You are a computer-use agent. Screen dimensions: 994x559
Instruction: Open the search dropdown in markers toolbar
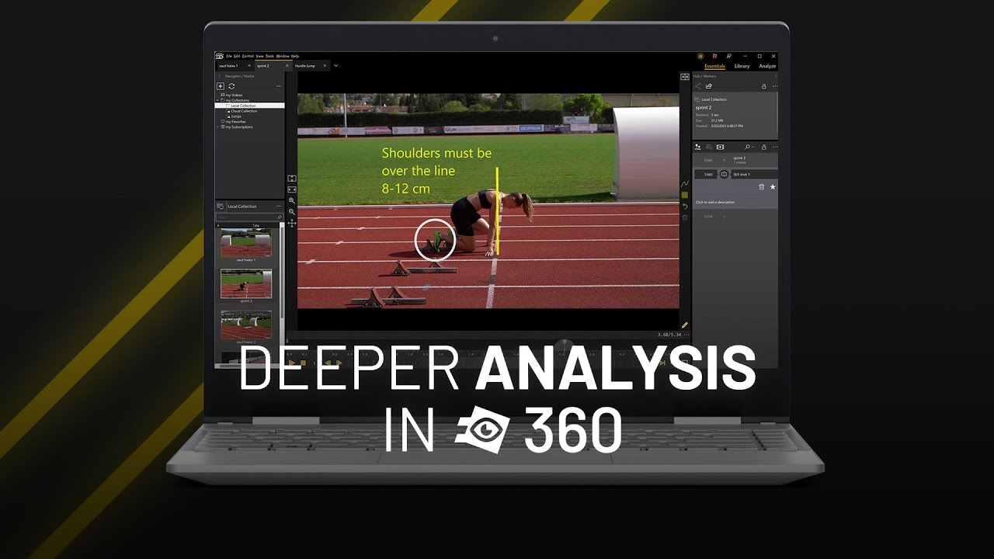749,147
